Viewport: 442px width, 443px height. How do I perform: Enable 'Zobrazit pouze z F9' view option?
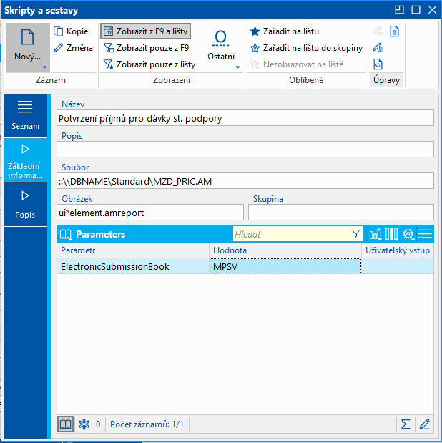146,48
